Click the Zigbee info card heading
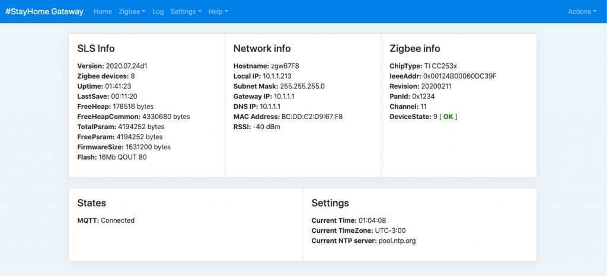 pyautogui.click(x=415, y=49)
